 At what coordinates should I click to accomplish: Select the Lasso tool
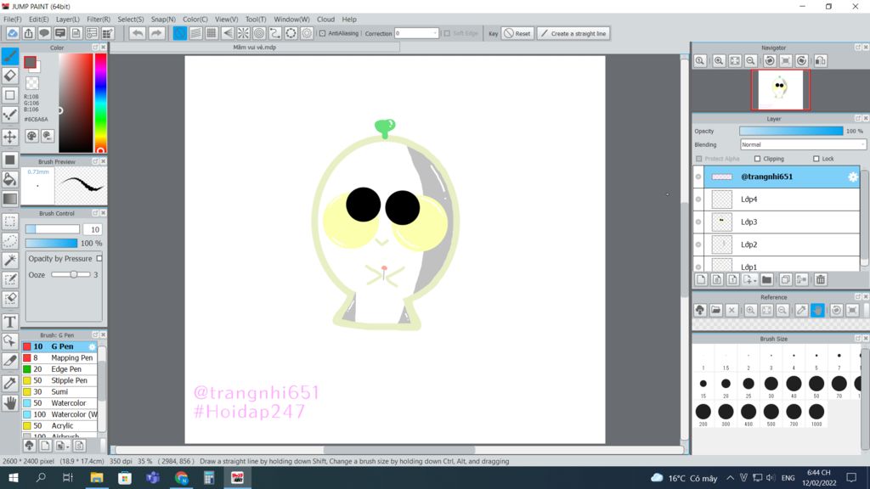(x=10, y=240)
